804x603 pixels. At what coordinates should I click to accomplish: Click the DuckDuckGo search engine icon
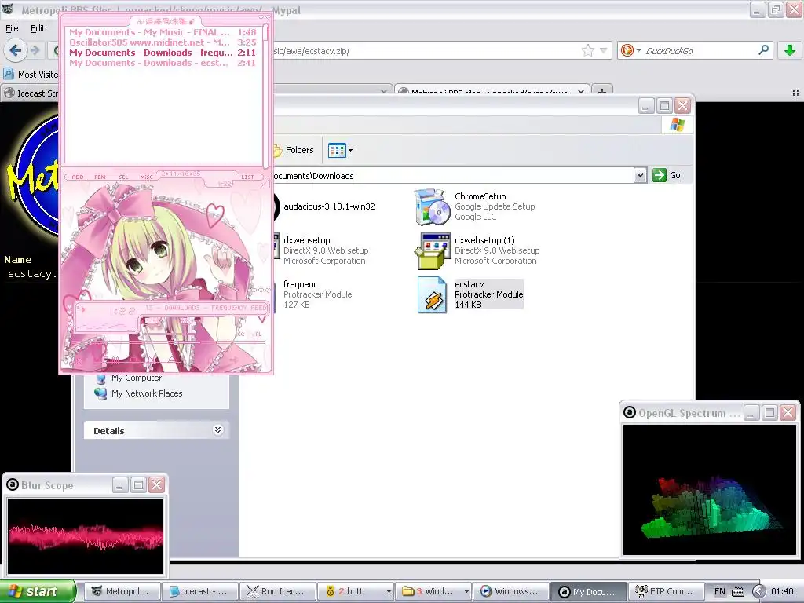[x=627, y=50]
